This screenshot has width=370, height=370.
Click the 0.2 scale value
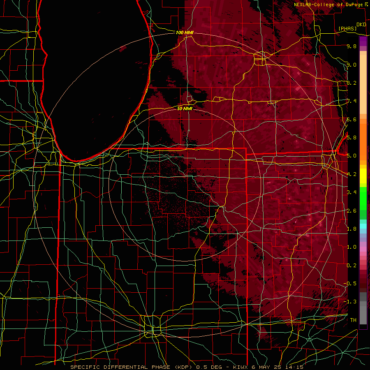tap(351, 266)
